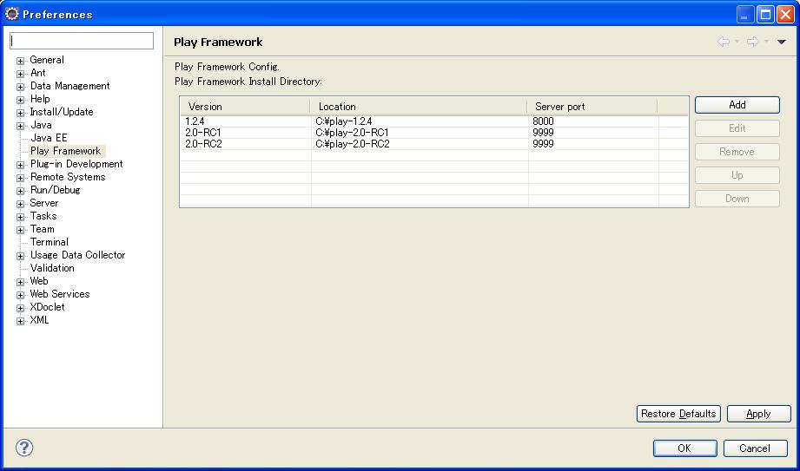The height and width of the screenshot is (471, 800).
Task: Select the version 1.2.4 row
Action: pos(433,121)
